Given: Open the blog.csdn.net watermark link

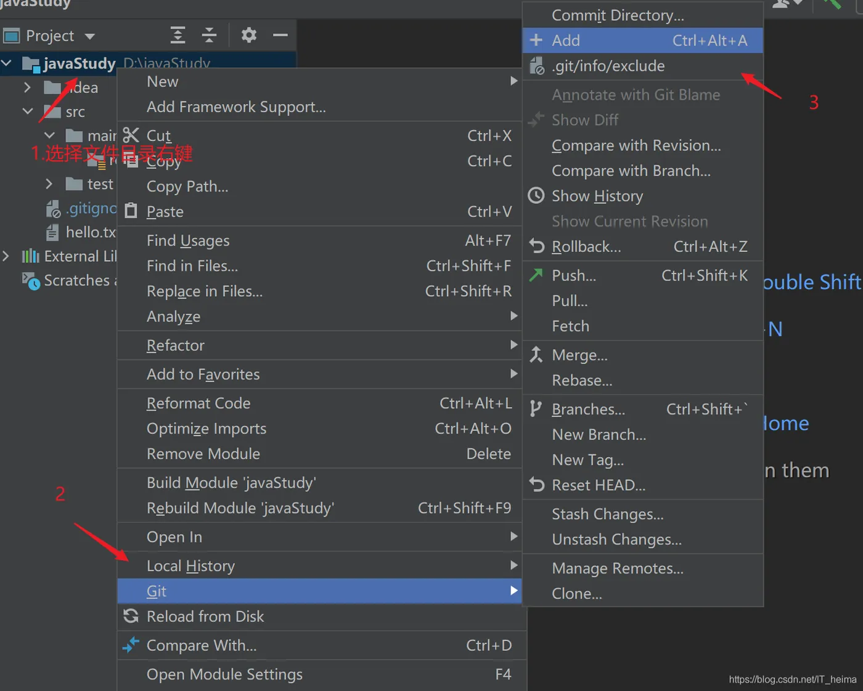Looking at the screenshot, I should coord(792,679).
